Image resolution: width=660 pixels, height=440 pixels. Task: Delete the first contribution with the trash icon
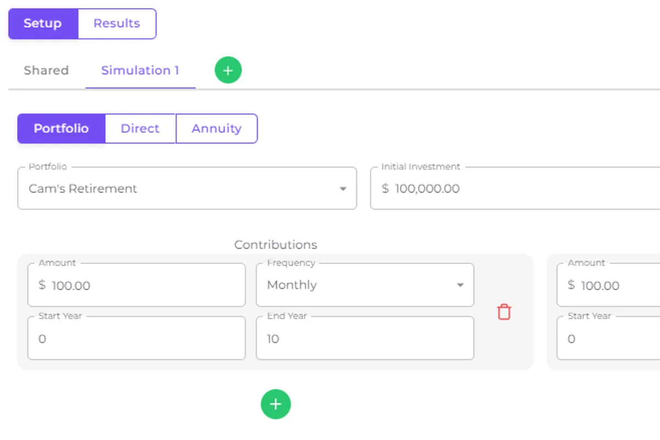point(504,312)
